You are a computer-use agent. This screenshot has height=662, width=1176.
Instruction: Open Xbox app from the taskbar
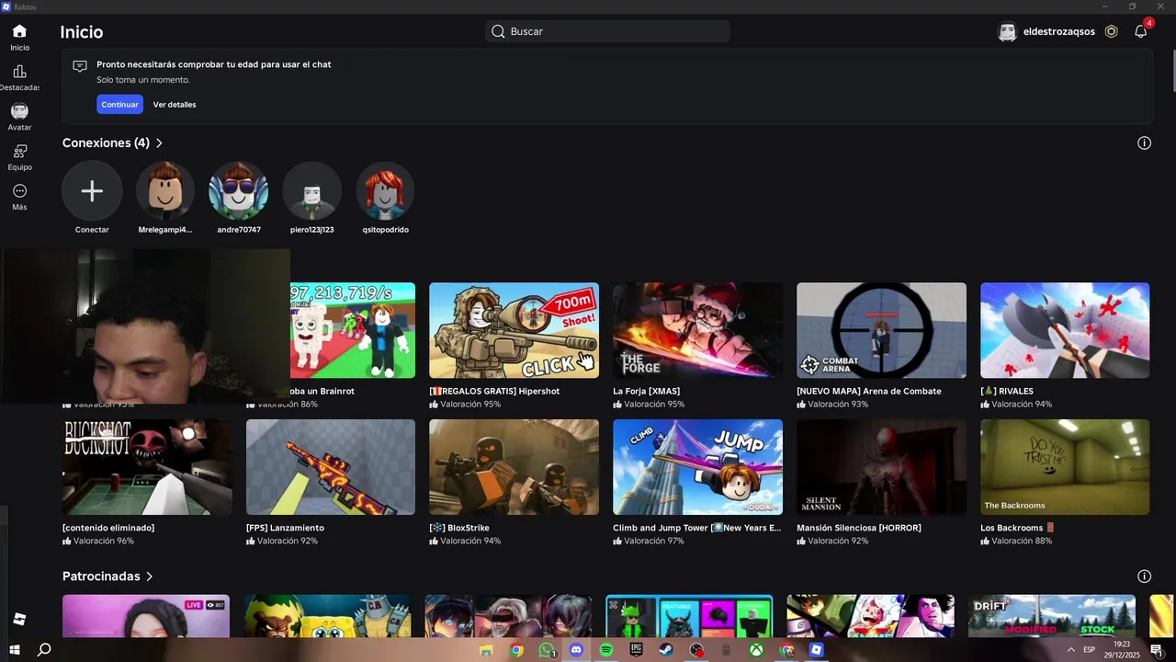pyautogui.click(x=756, y=650)
